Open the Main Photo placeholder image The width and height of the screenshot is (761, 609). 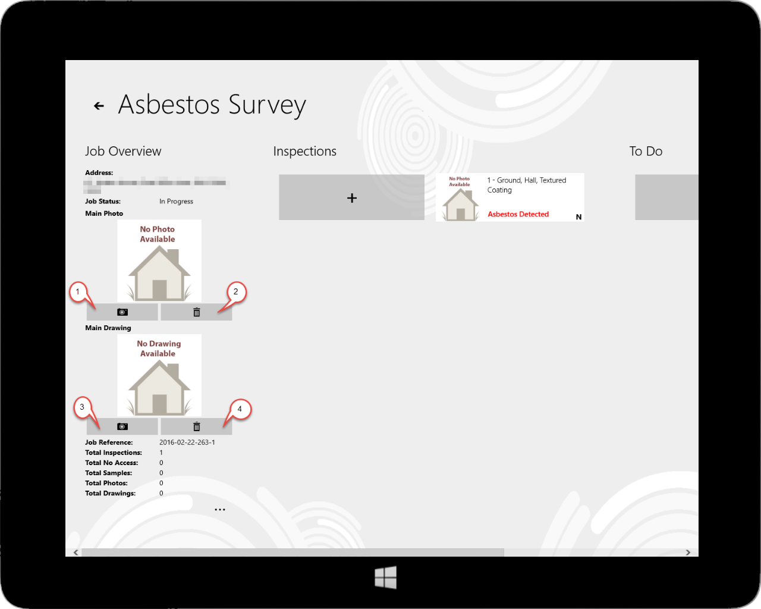[159, 260]
